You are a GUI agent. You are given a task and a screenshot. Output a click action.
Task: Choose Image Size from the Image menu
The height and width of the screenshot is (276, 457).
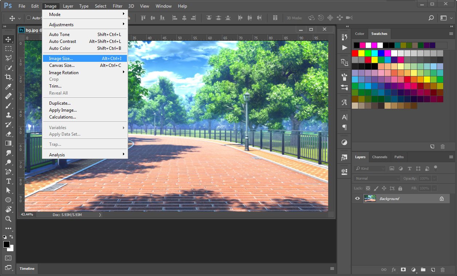[85, 59]
